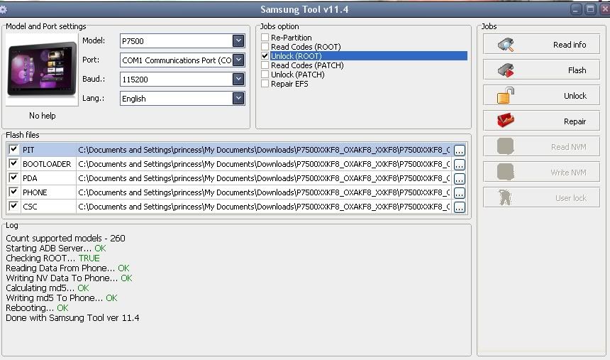Click the 'No help' text
Viewport: 610px width, 360px height.
[43, 116]
